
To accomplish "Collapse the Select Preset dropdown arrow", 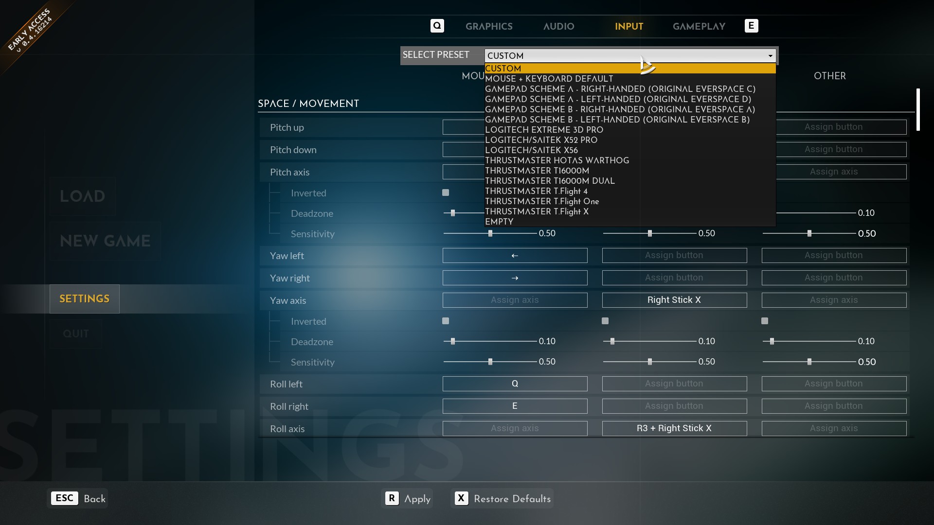I will (x=770, y=56).
